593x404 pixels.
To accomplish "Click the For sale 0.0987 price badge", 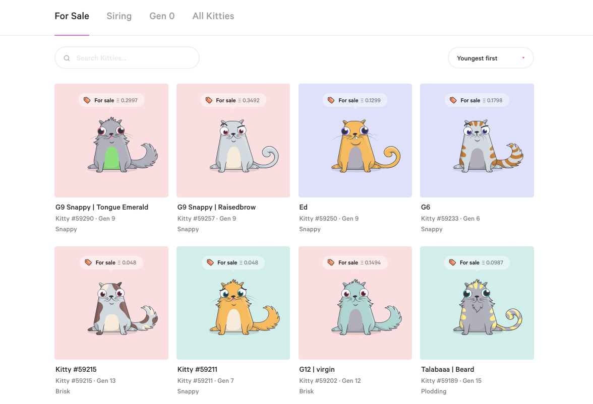I will pos(477,262).
